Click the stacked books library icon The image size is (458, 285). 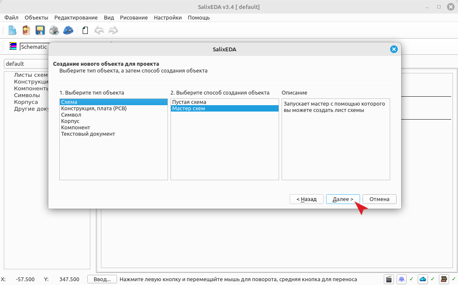[x=444, y=279]
